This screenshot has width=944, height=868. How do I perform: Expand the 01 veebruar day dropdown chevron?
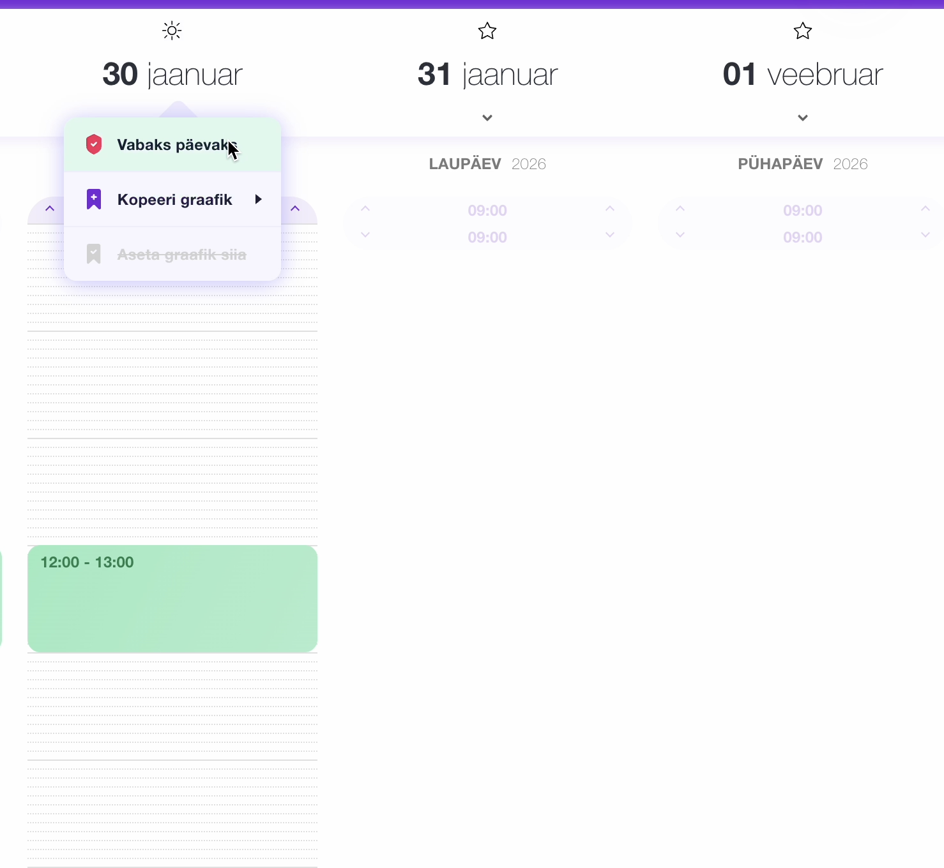tap(803, 117)
